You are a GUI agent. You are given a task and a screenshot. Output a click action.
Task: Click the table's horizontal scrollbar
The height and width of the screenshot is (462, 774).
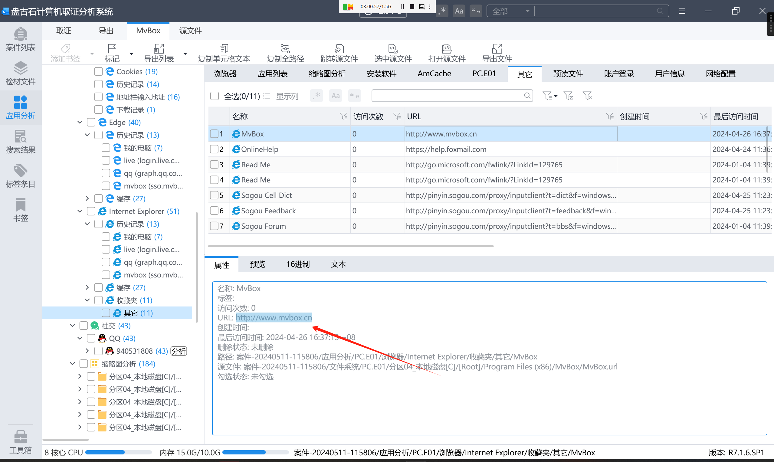click(350, 246)
